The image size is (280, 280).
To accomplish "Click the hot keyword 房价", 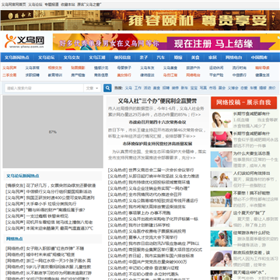I will (x=272, y=88).
